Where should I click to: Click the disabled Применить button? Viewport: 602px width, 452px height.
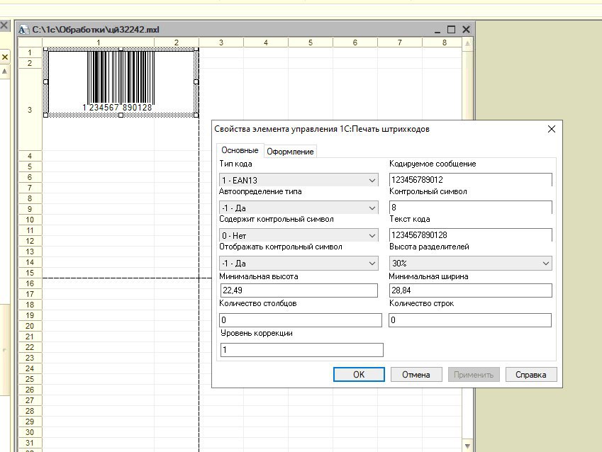click(474, 375)
